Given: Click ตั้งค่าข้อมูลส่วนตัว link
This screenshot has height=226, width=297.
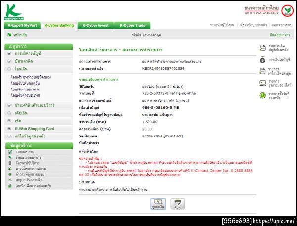Looking at the screenshot, I should pos(253,25).
